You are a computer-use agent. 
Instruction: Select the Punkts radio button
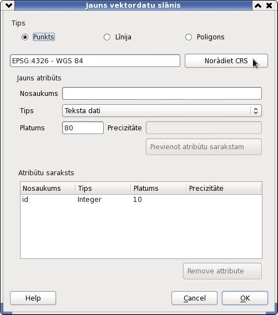(x=25, y=37)
